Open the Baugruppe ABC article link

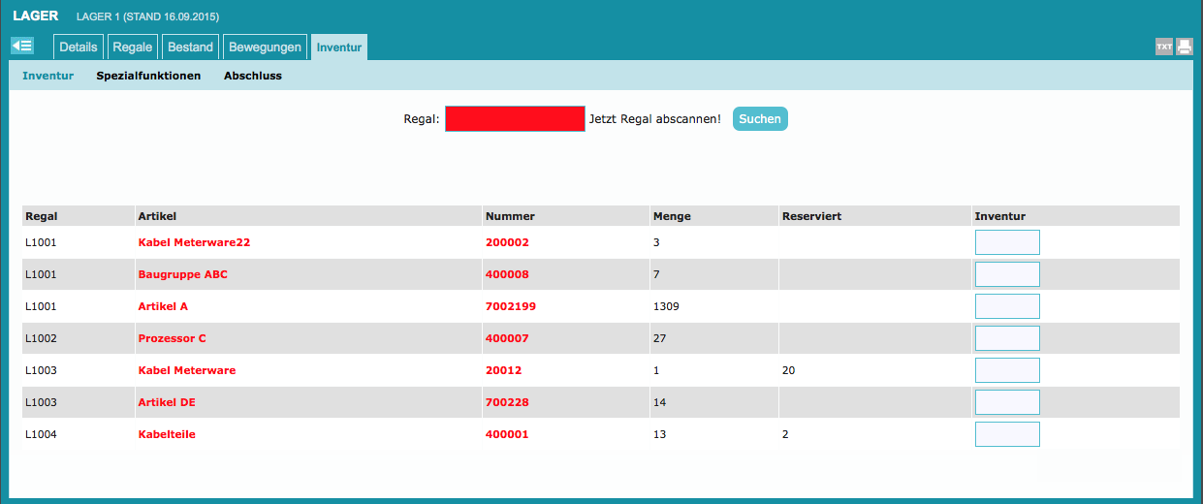(183, 274)
